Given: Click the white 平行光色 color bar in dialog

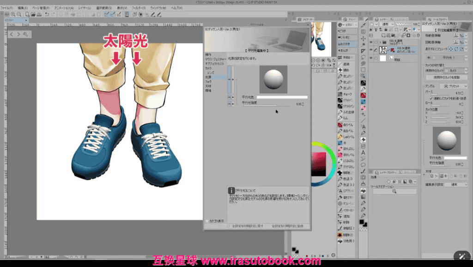Looking at the screenshot, I should tap(282, 97).
